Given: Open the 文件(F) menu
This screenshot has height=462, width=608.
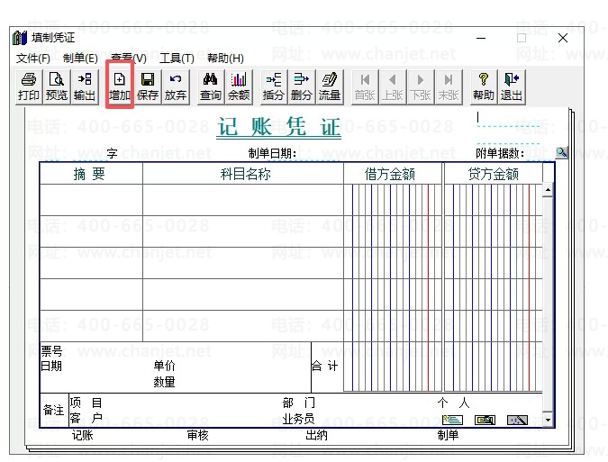Looking at the screenshot, I should (x=33, y=59).
